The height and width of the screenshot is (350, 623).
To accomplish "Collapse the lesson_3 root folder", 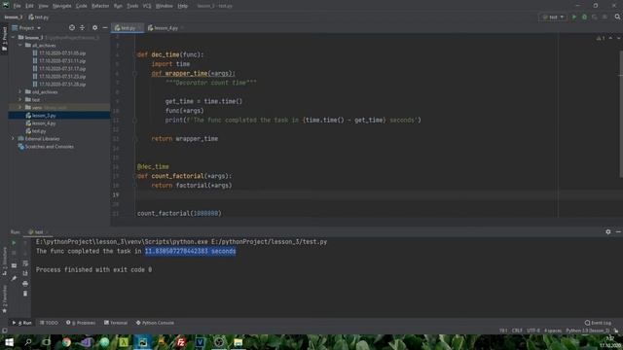I will pos(13,37).
